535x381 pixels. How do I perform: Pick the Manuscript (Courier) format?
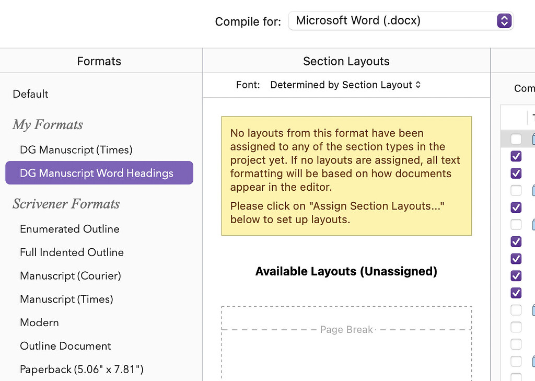(x=71, y=275)
